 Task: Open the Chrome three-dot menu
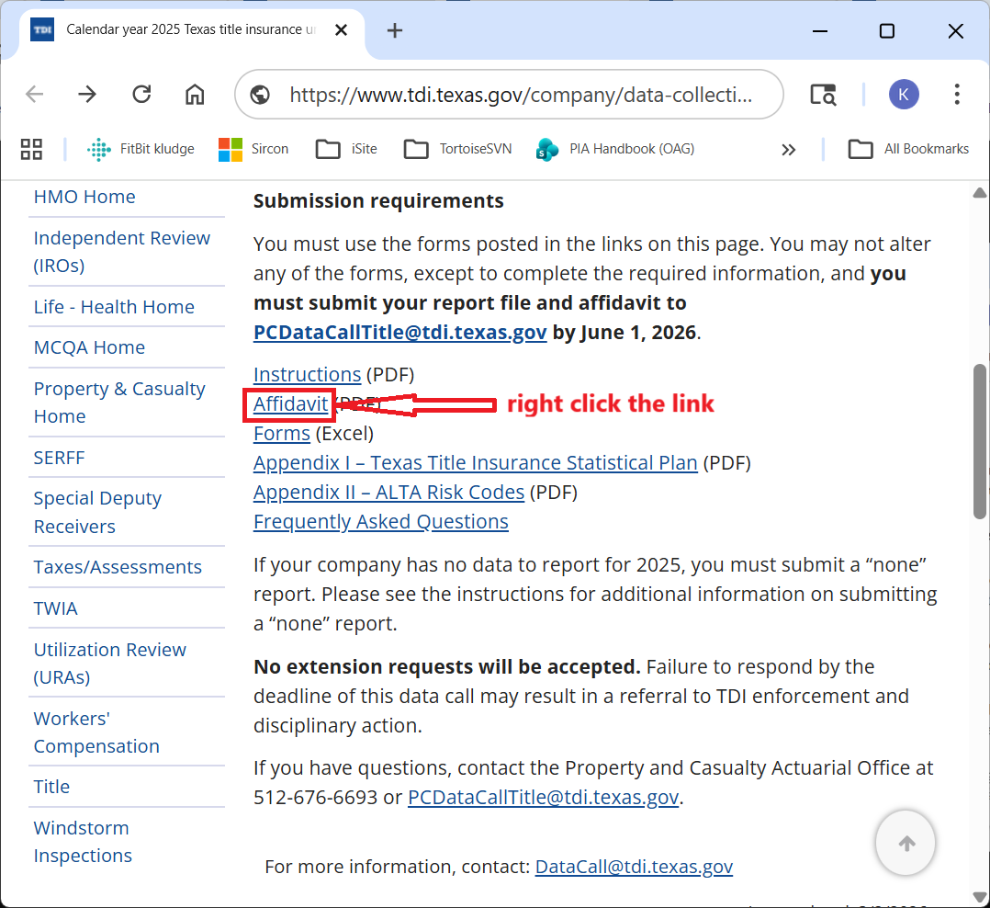957,94
